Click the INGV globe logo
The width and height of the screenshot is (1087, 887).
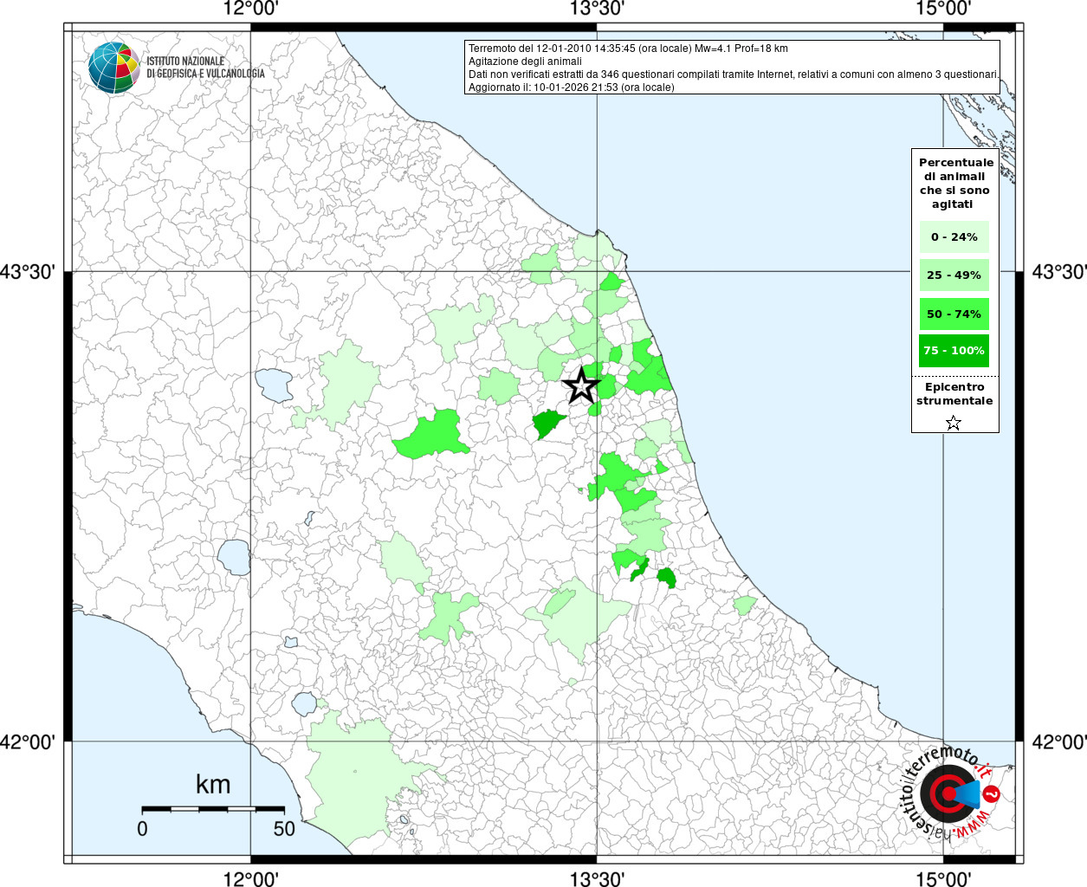click(113, 68)
